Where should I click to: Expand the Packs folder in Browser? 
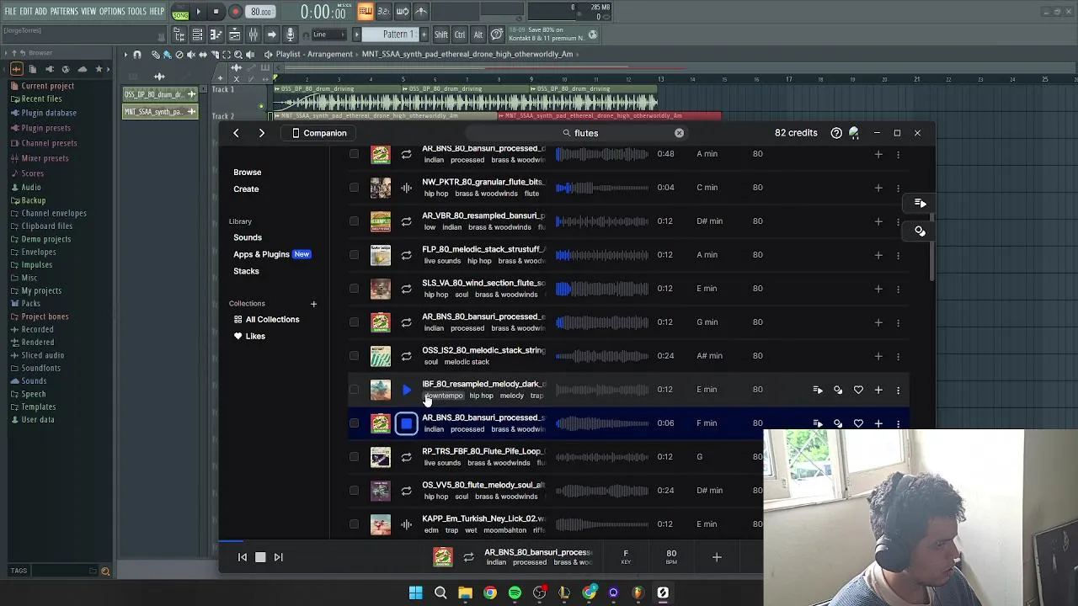pos(30,304)
